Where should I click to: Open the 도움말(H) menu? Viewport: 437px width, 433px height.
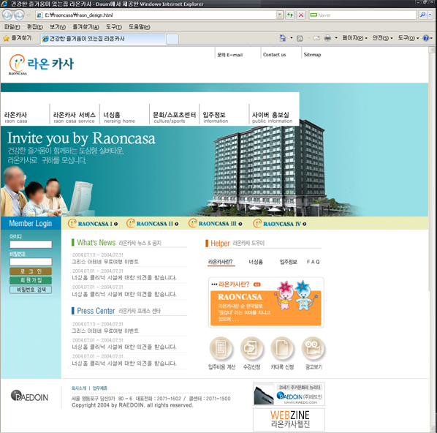pos(139,27)
